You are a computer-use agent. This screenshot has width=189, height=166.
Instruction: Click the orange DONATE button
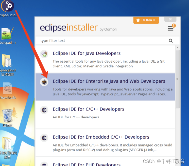(146, 20)
